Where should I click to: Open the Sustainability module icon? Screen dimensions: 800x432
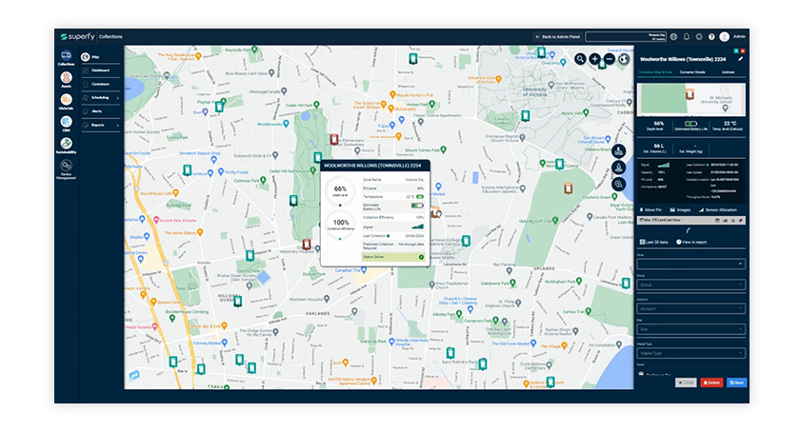point(66,146)
